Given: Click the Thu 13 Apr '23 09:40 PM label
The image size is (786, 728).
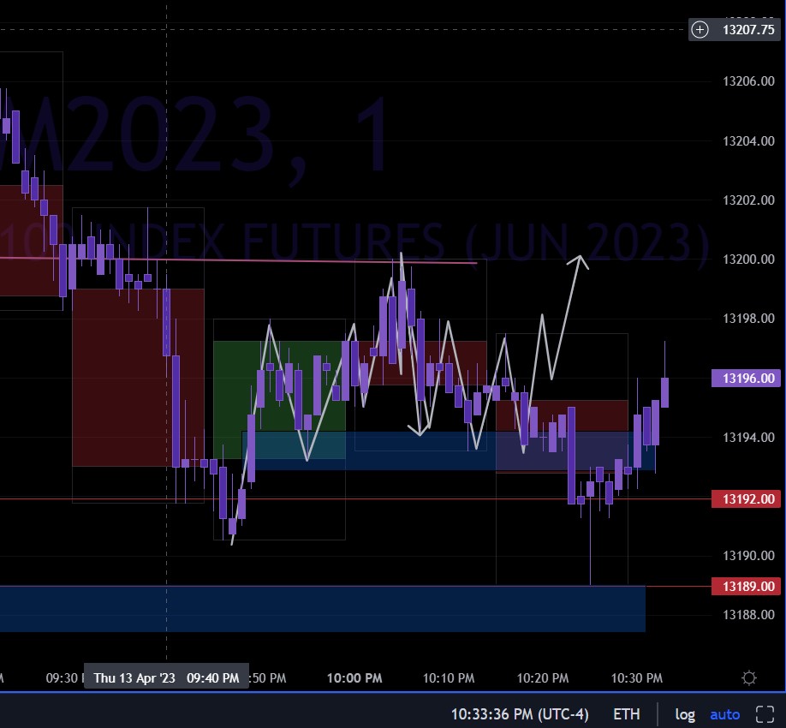Looking at the screenshot, I should [x=166, y=677].
